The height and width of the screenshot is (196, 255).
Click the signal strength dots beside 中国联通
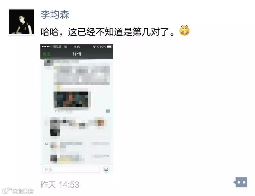(x=46, y=47)
